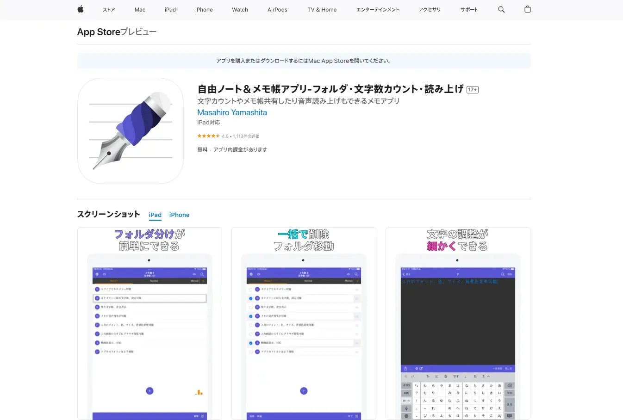This screenshot has width=623, height=420.
Task: Open the エンターテインメント menu item
Action: click(378, 9)
